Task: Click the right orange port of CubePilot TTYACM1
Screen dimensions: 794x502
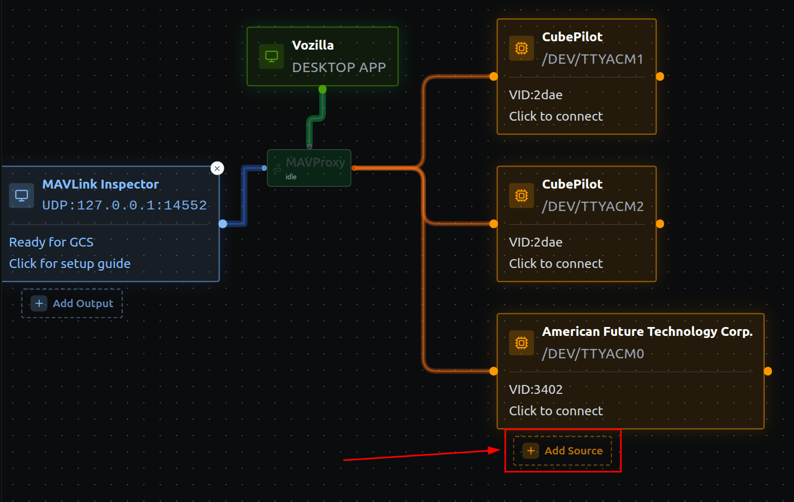Action: [x=660, y=77]
